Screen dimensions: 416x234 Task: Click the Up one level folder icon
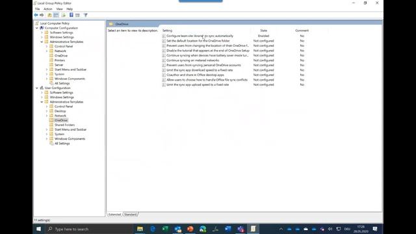coord(49,15)
